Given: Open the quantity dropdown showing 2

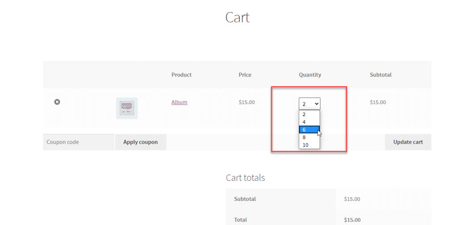Looking at the screenshot, I should [x=310, y=104].
